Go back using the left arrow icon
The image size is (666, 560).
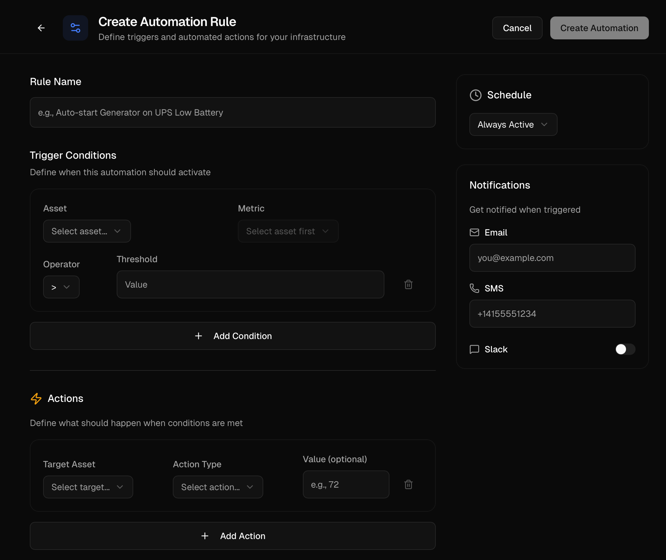[41, 28]
